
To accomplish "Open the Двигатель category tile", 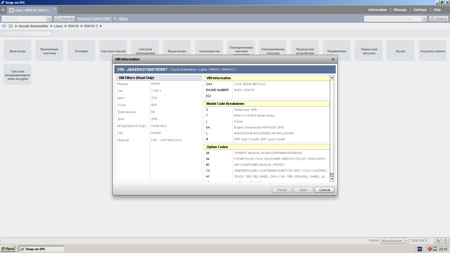I will [x=17, y=51].
